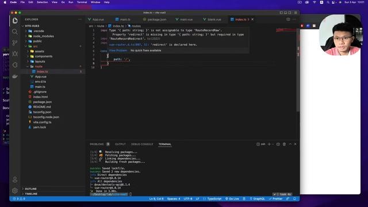Close the index.ts editor tab
Image resolution: width=368 pixels, height=207 pixels.
[252, 19]
